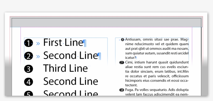This screenshot has width=213, height=101.
Task: Click the black circled number 3 bullet
Action: [29, 69]
